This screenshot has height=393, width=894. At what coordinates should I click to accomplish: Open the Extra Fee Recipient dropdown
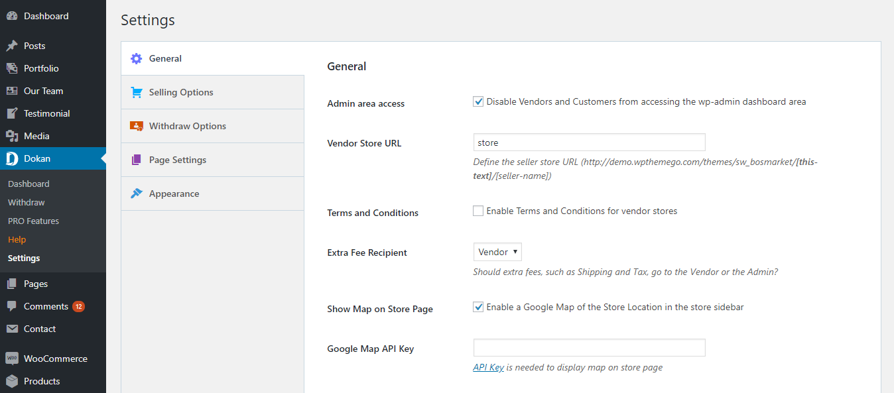497,252
